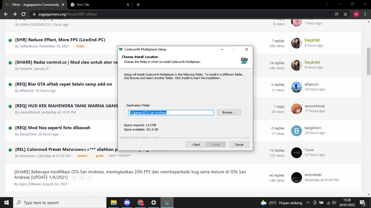The width and height of the screenshot is (371, 208).
Task: Click the unread dot of Maruruwu's Colormod topic
Action: (x=10, y=150)
